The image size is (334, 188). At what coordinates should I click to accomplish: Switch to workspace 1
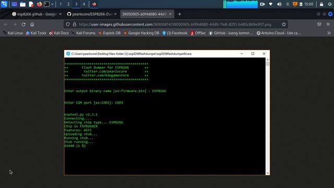[x=61, y=4]
